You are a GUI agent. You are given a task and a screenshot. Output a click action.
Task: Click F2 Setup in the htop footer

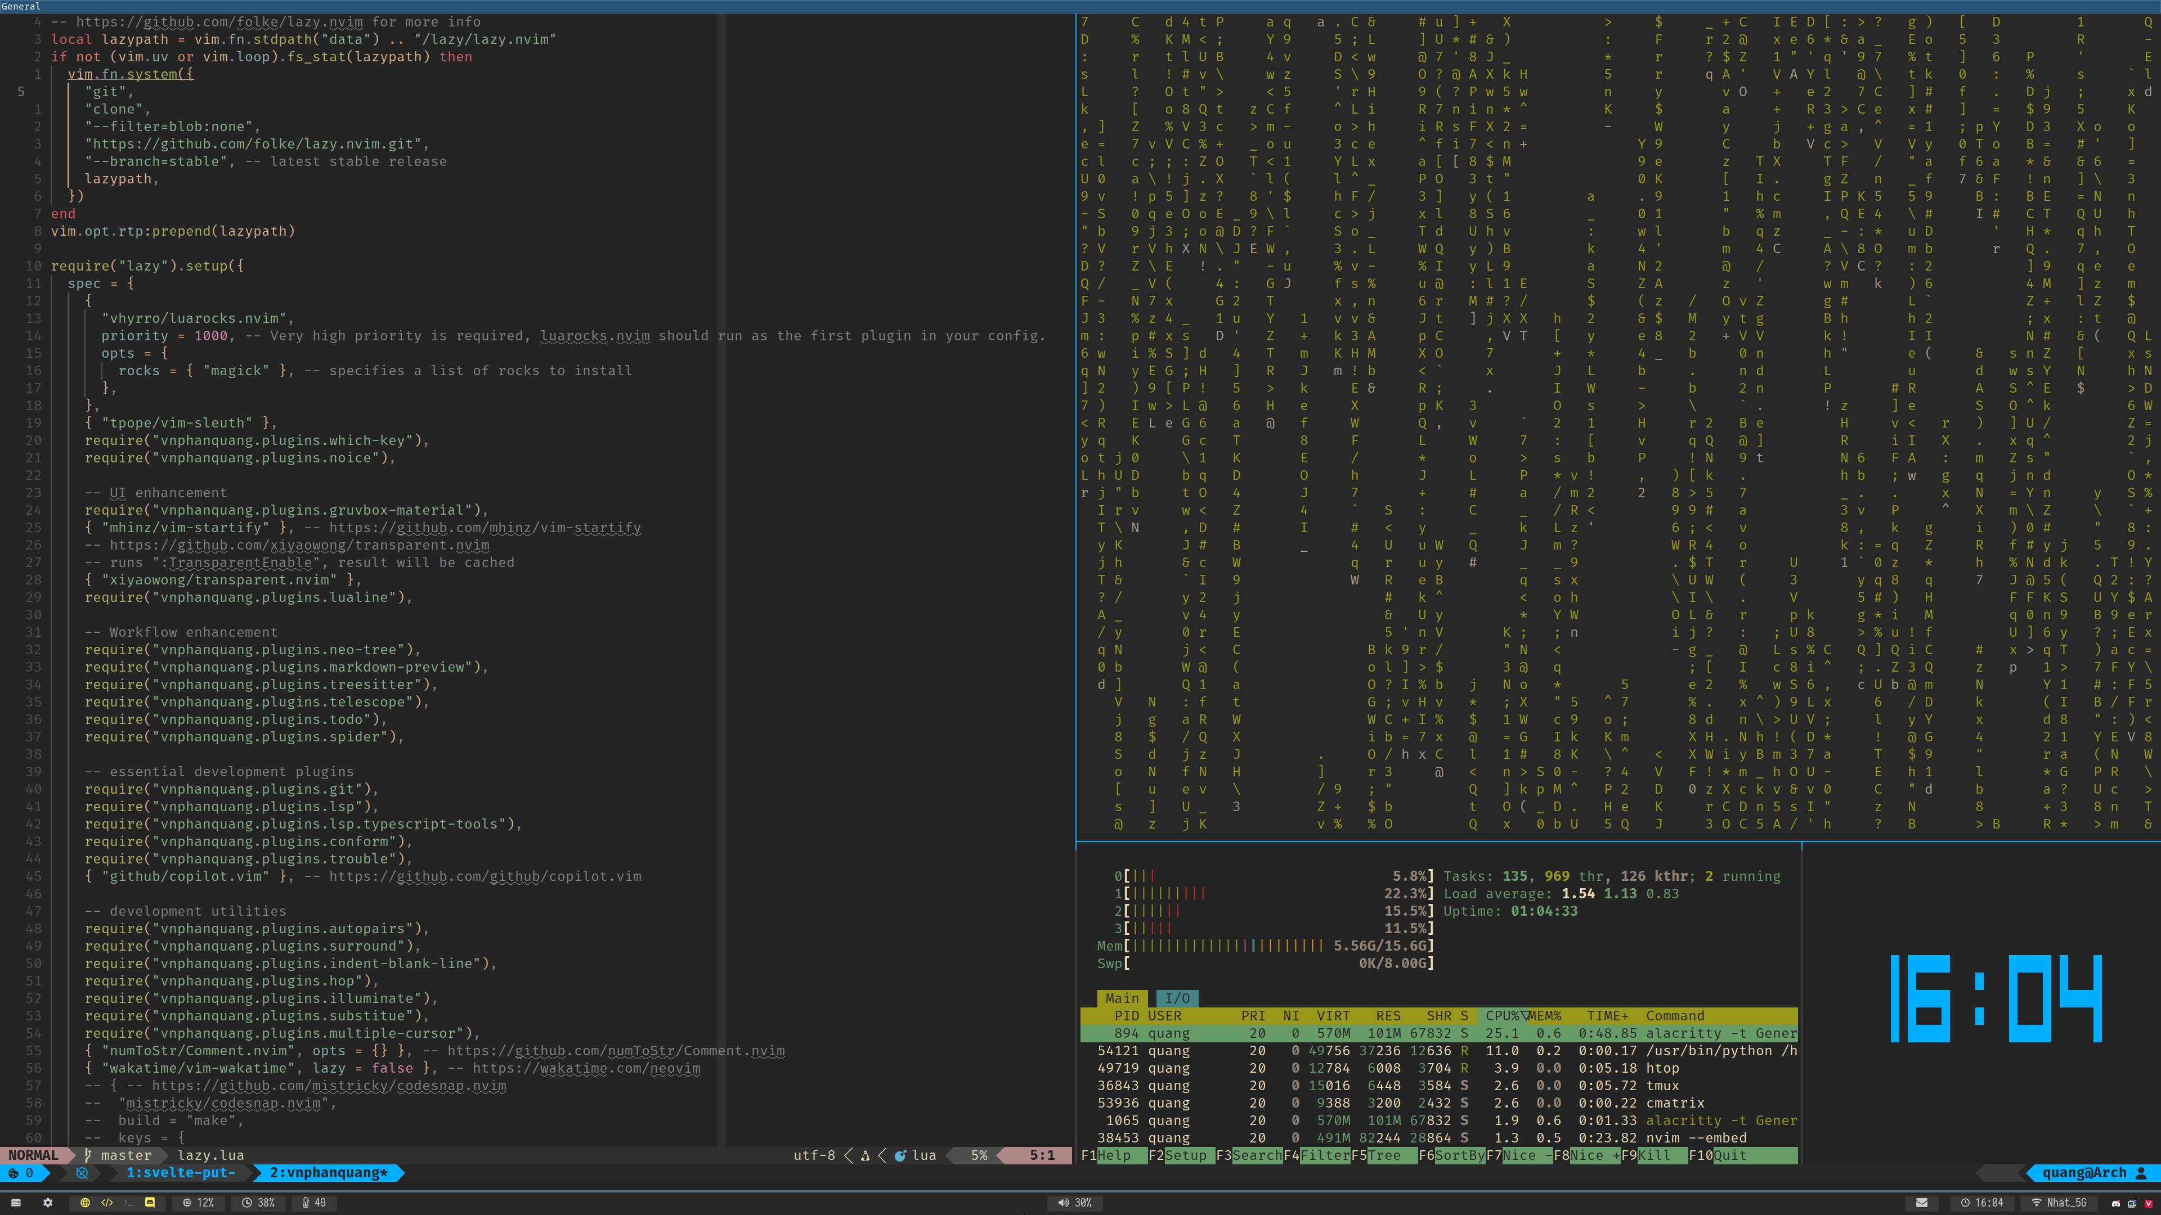[x=1181, y=1155]
